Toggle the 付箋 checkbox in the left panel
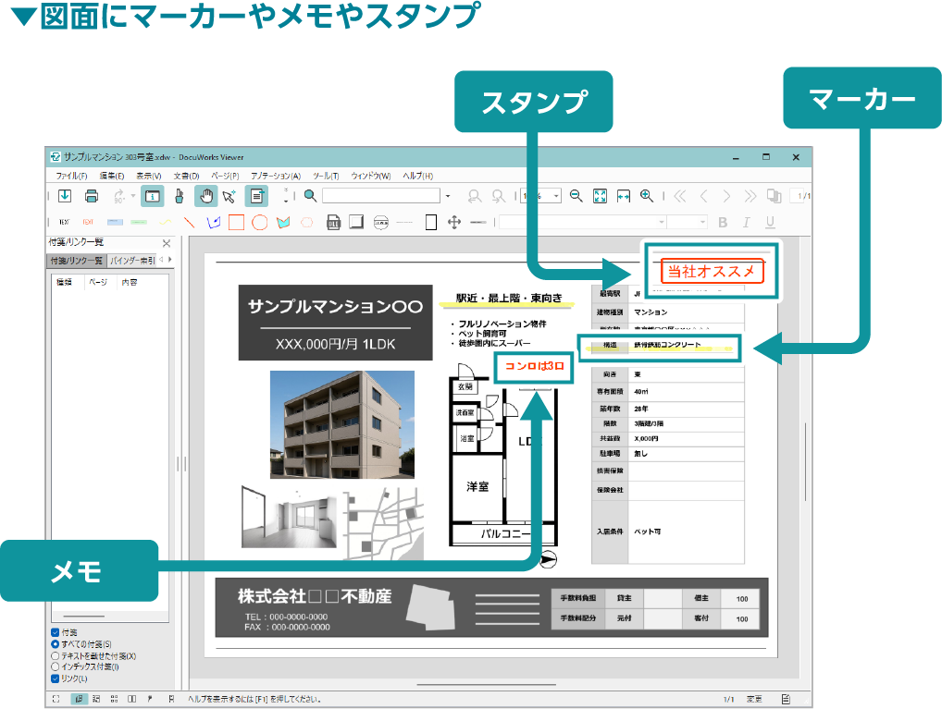 [56, 632]
